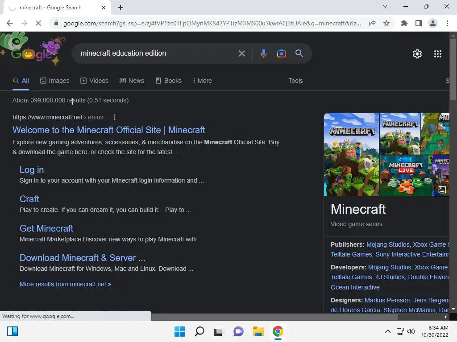The width and height of the screenshot is (457, 342).
Task: Open Windows taskbar search
Action: (199, 331)
